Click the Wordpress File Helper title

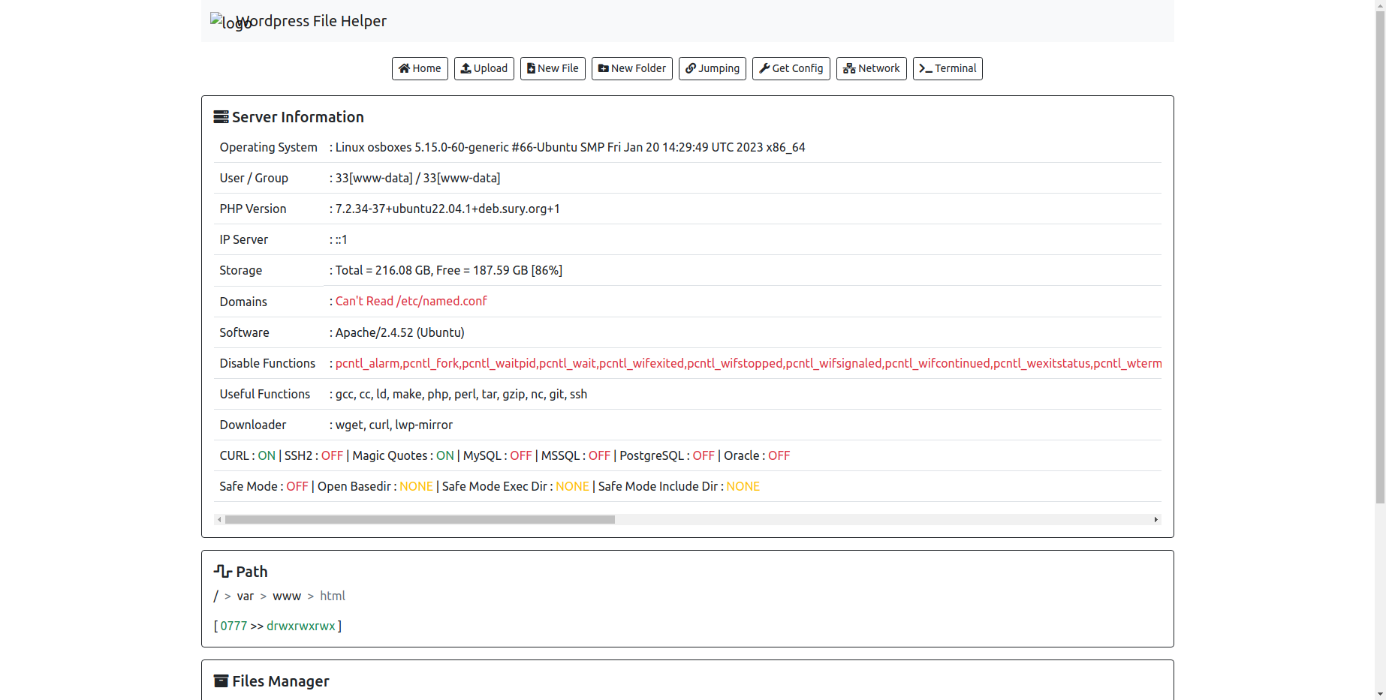(312, 21)
